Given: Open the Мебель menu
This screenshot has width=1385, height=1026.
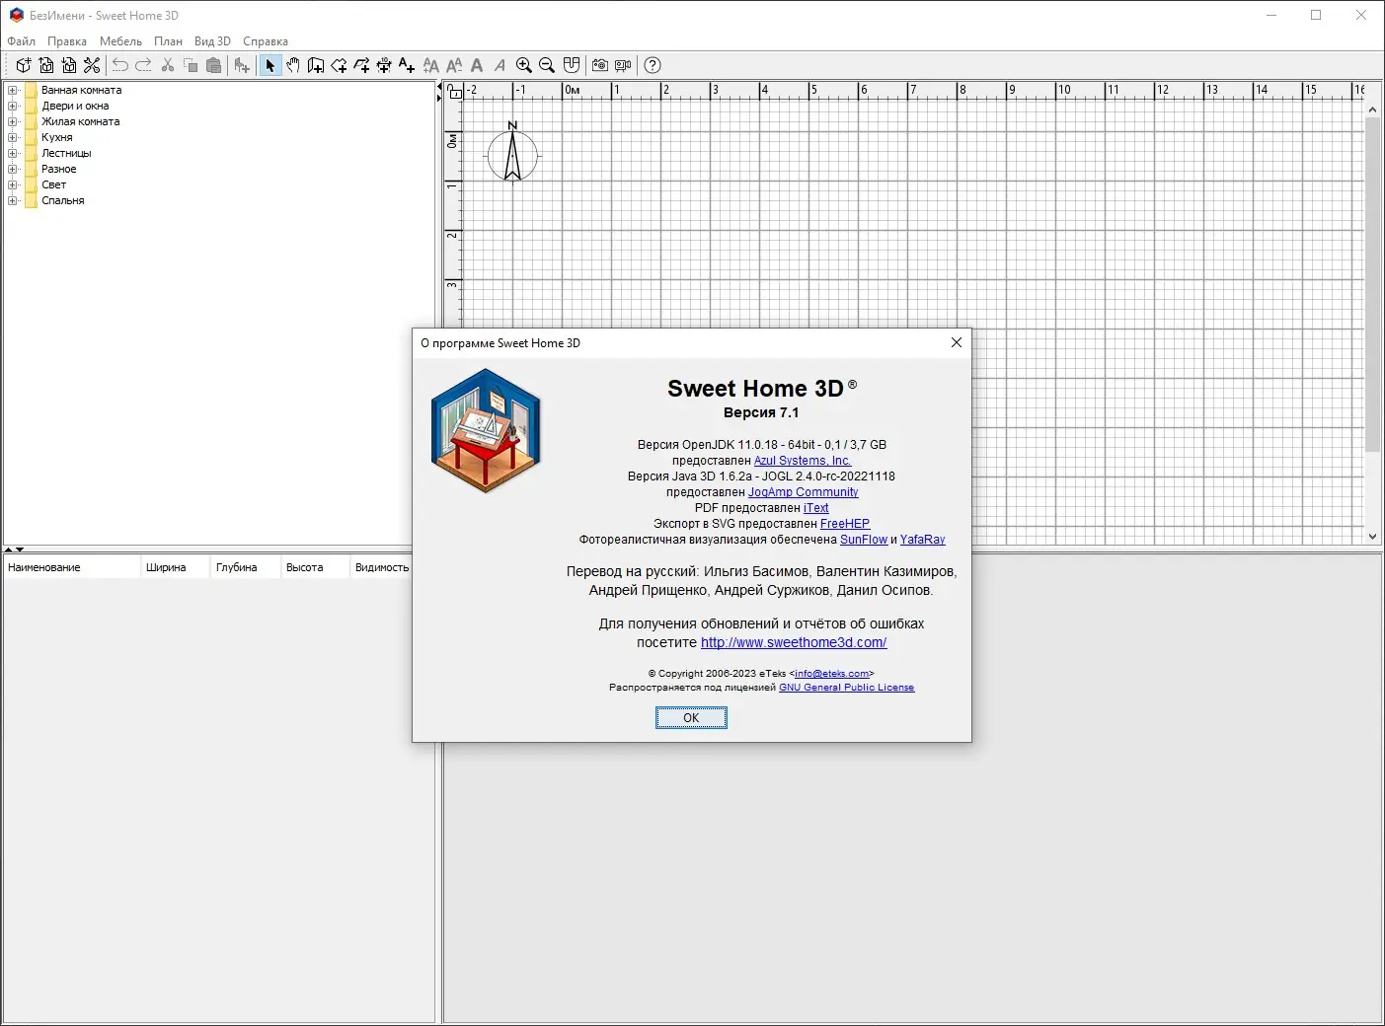Looking at the screenshot, I should point(120,41).
